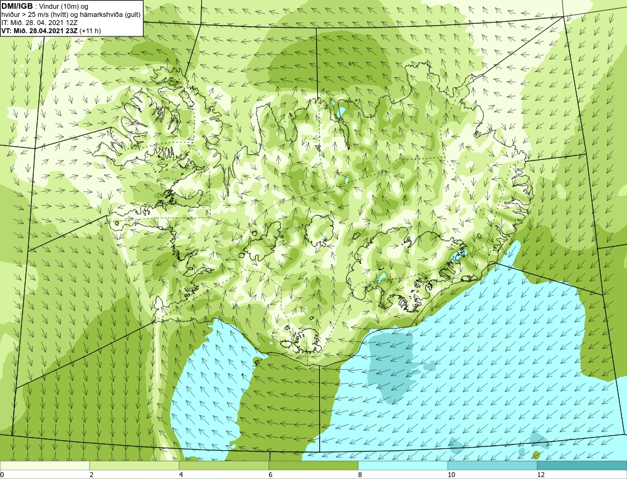Click the 'IT: Mið. 28. 04. 2021 12Z' initial time line

coord(39,23)
